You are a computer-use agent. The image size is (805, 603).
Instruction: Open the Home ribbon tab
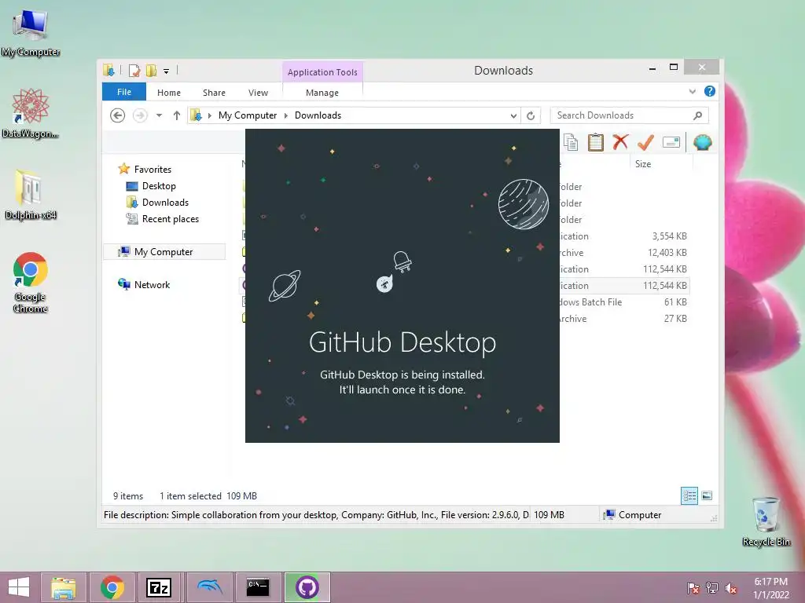[x=169, y=93]
